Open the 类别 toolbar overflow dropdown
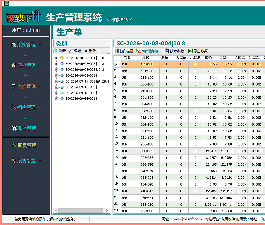This screenshot has height=225, width=265. point(108,53)
